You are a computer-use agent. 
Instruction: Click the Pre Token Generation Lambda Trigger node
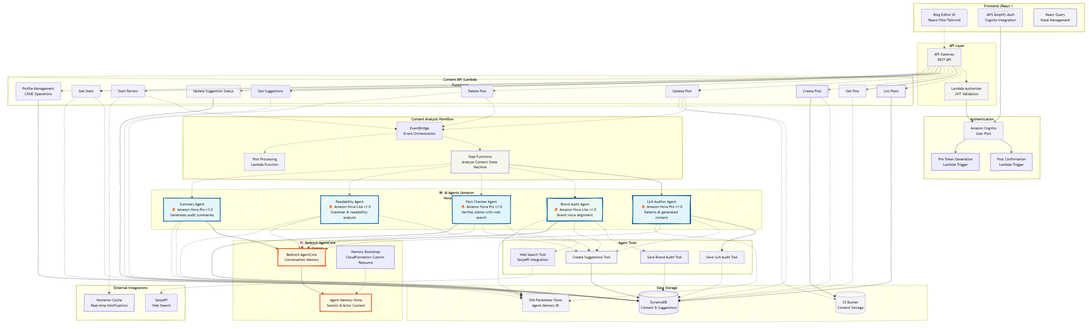pos(955,162)
